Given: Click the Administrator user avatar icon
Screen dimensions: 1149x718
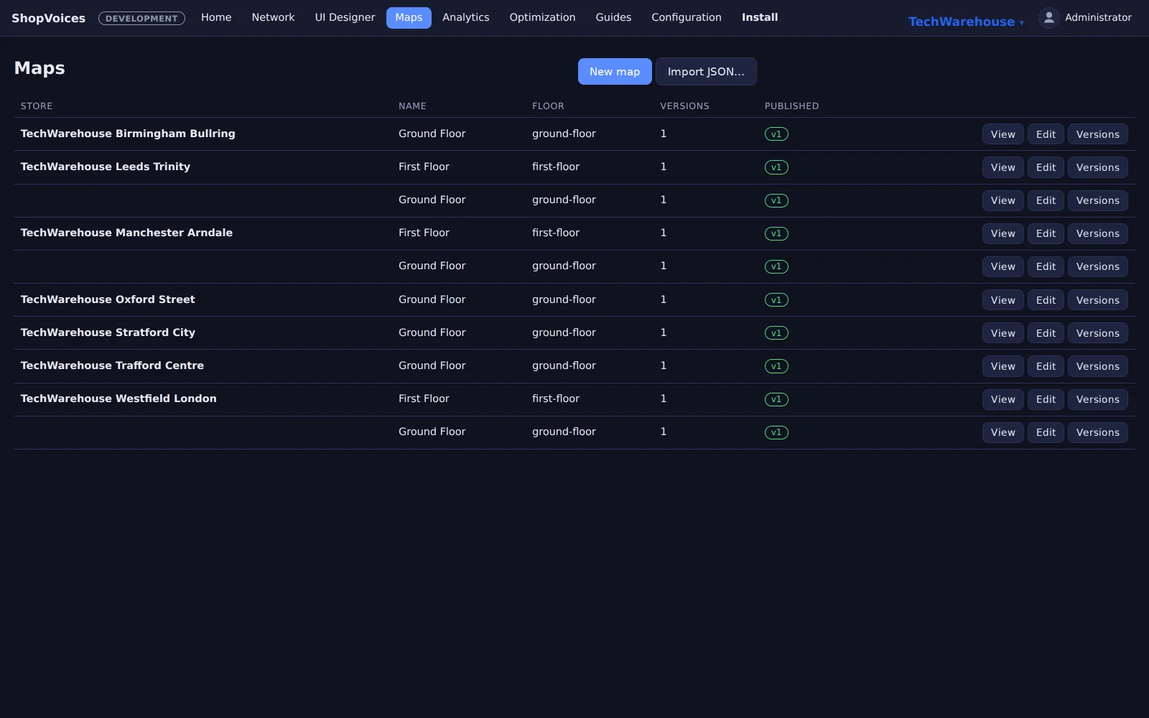Looking at the screenshot, I should click(1048, 18).
